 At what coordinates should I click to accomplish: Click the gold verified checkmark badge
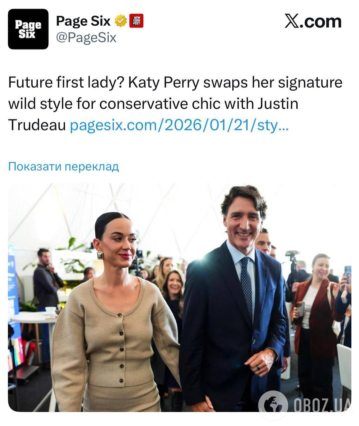121,21
